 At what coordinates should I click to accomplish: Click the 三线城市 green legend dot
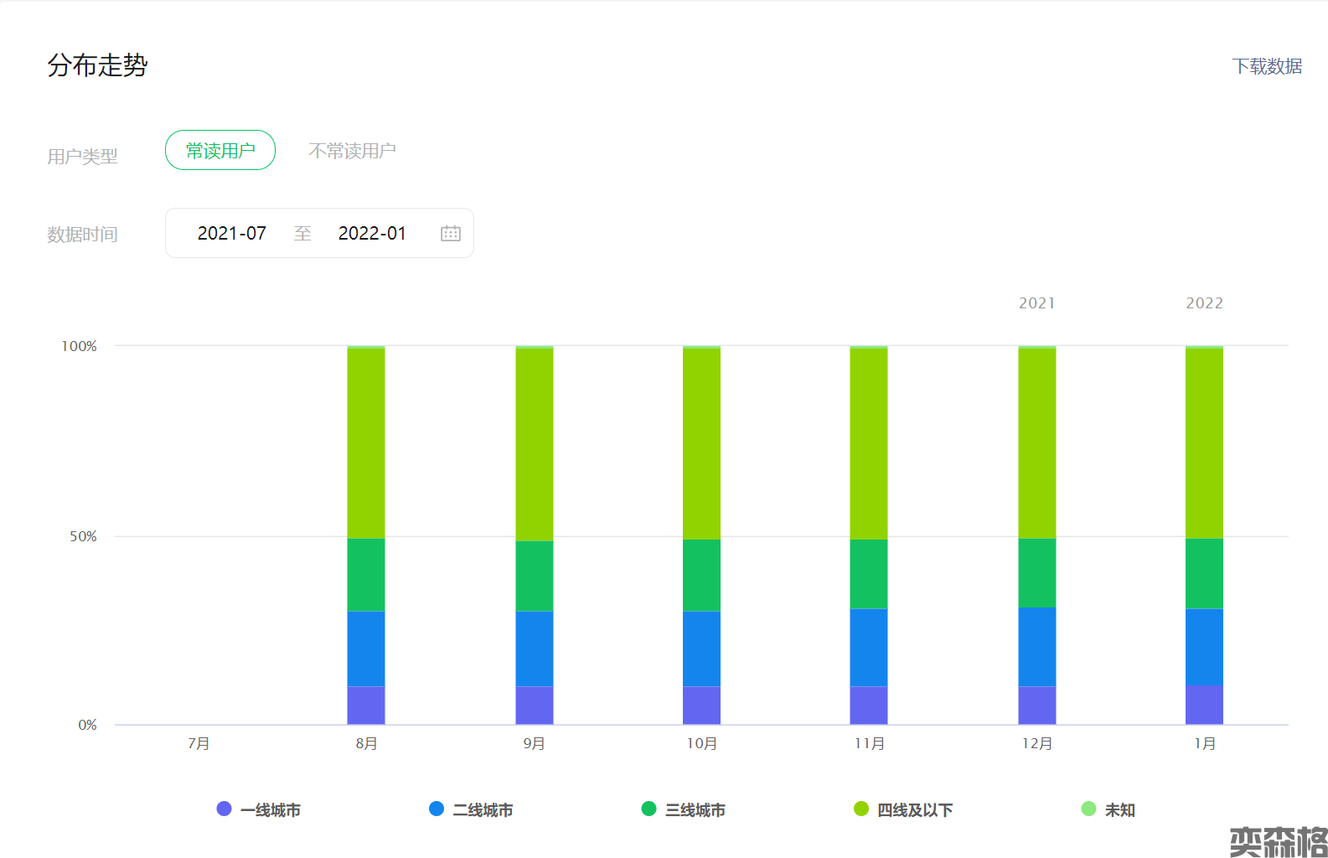(x=648, y=809)
